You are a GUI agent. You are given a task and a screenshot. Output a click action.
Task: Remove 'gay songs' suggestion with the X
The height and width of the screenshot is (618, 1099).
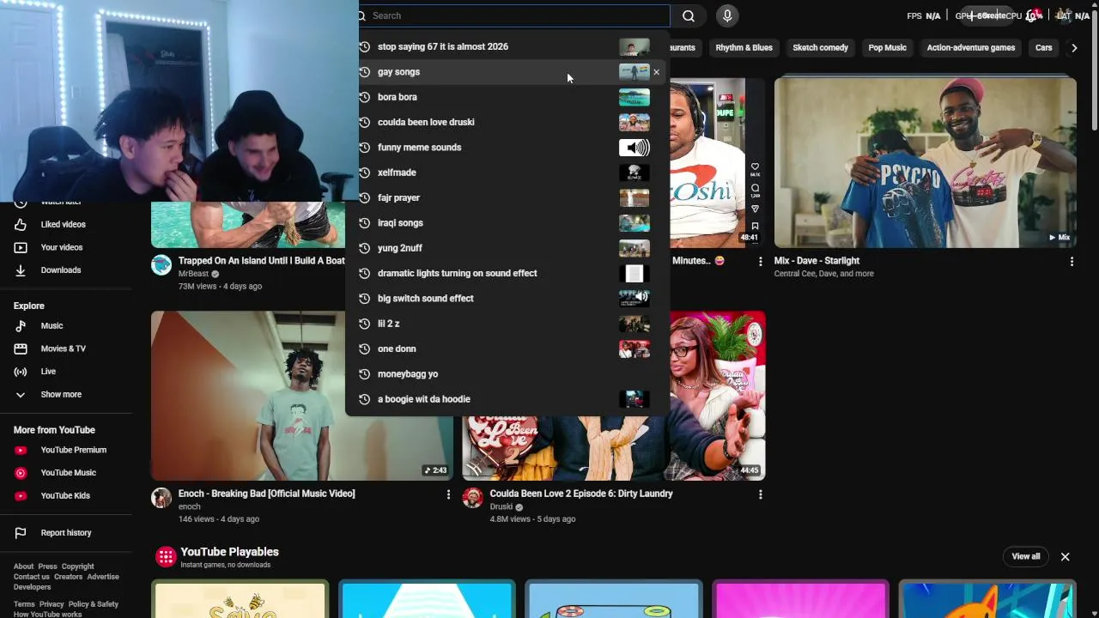pos(657,72)
